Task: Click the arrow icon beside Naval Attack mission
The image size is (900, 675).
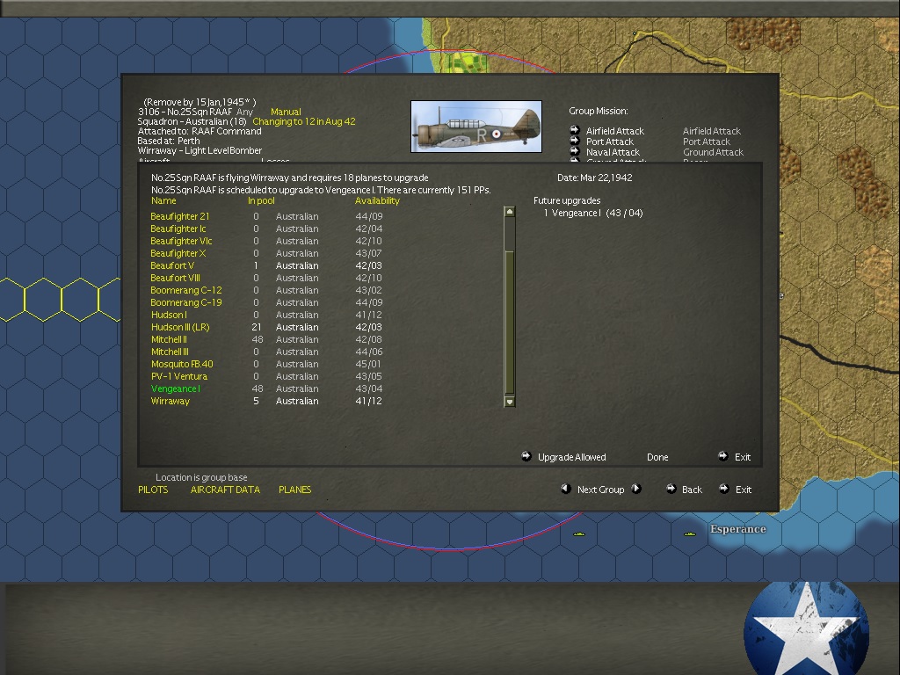Action: pos(575,151)
